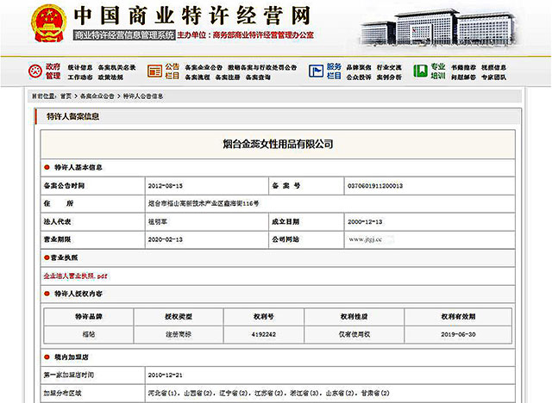Open 工作动态 menu item
The image size is (552, 403).
coord(80,77)
